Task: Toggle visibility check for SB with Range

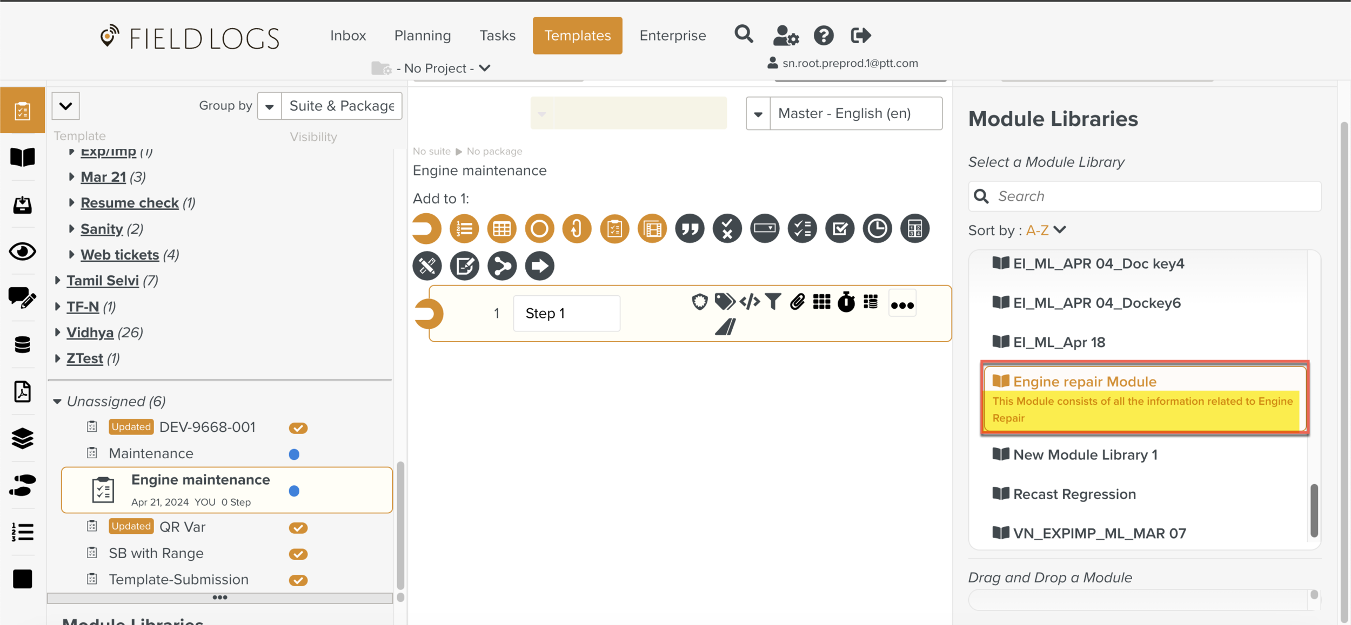Action: click(x=298, y=554)
